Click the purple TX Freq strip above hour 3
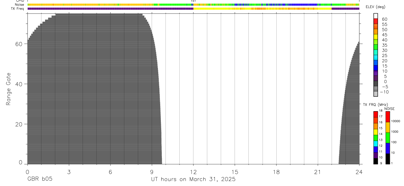The image size is (404, 186). (x=69, y=9)
